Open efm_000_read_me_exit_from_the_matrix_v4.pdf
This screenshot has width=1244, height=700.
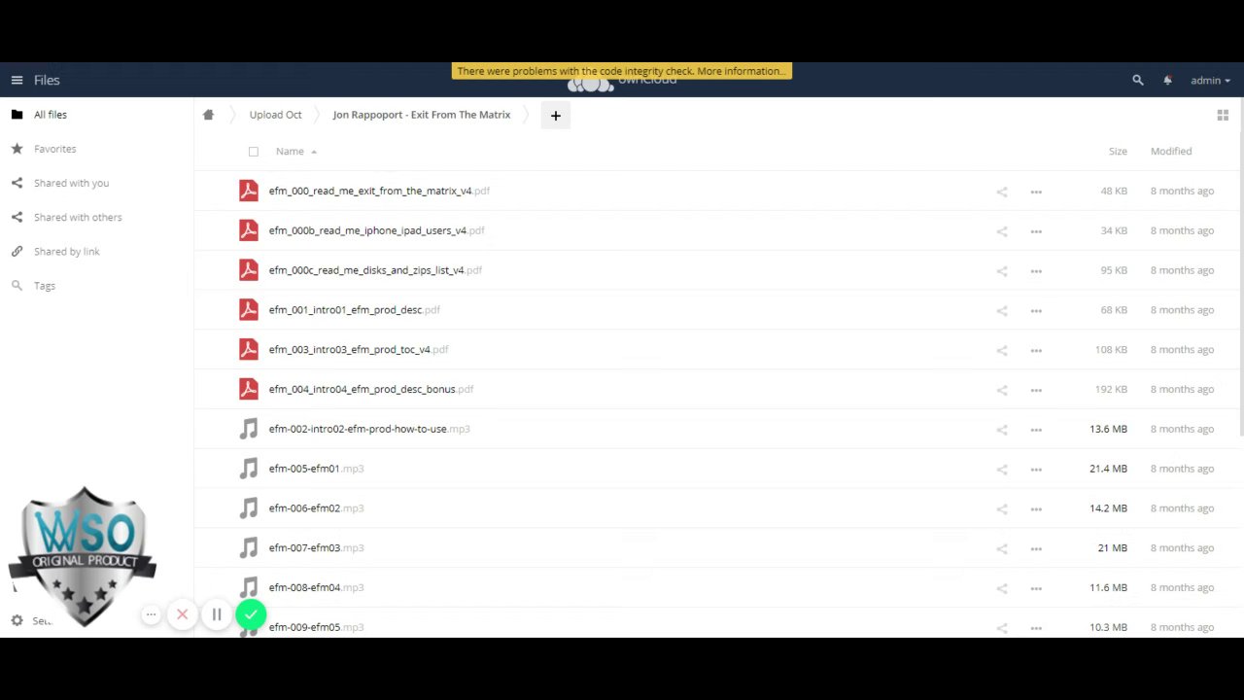coord(379,192)
